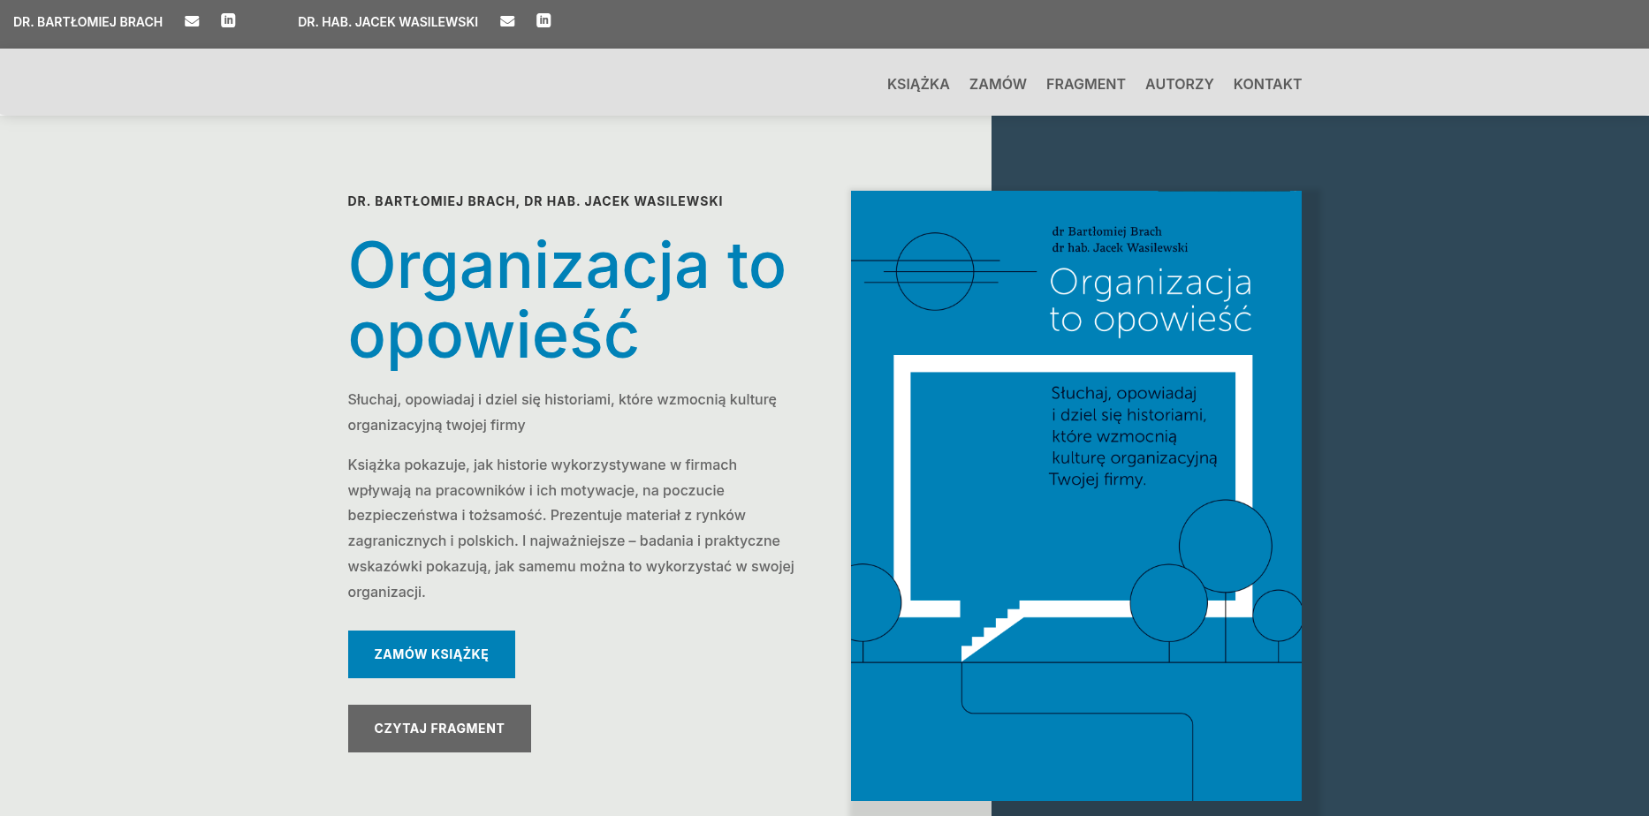Go to the FRAGMENT section
1649x816 pixels.
(1085, 84)
